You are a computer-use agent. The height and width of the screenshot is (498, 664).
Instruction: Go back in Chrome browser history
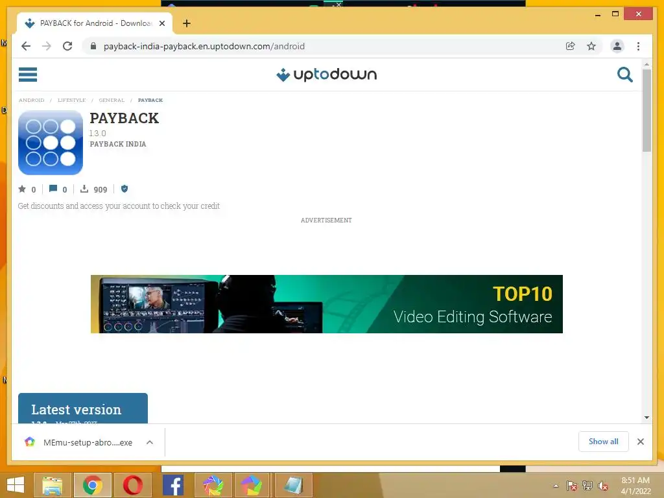26,46
